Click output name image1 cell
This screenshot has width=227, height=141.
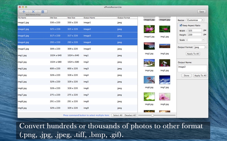[87, 23]
